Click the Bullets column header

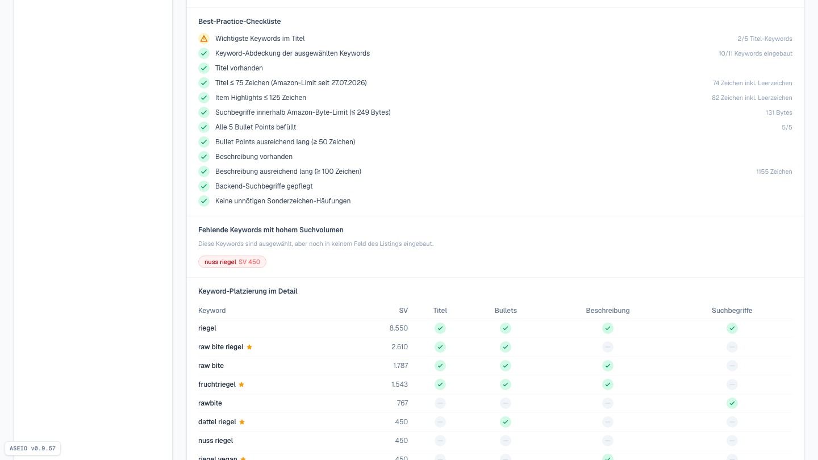(506, 311)
